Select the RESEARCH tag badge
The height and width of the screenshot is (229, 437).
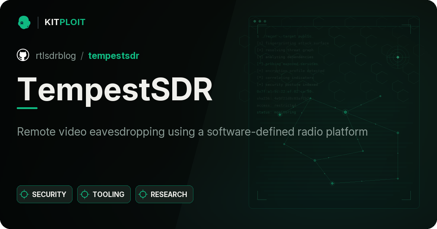pyautogui.click(x=164, y=194)
